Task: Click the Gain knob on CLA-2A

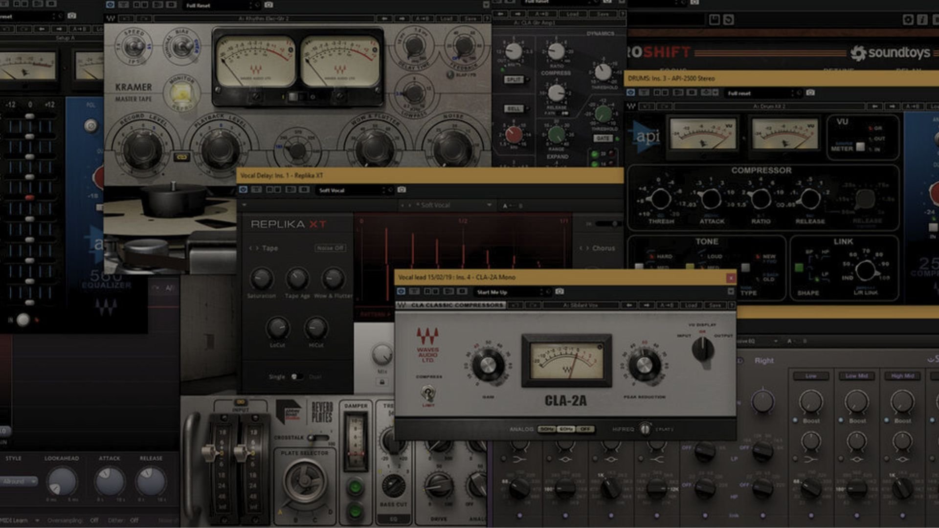Action: [x=488, y=365]
